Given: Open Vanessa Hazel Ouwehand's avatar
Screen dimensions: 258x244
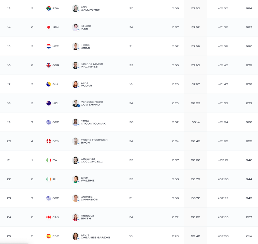Looking at the screenshot, I should [x=76, y=103].
